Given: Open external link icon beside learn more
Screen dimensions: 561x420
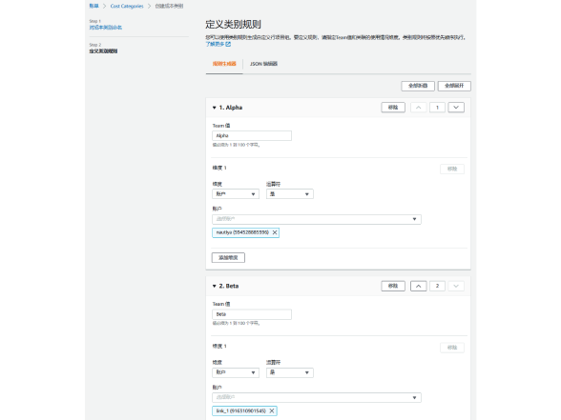Looking at the screenshot, I should 228,44.
